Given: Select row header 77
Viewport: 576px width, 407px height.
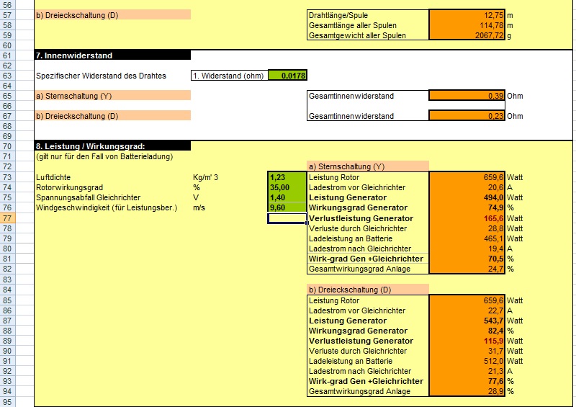Looking at the screenshot, I should pos(17,218).
